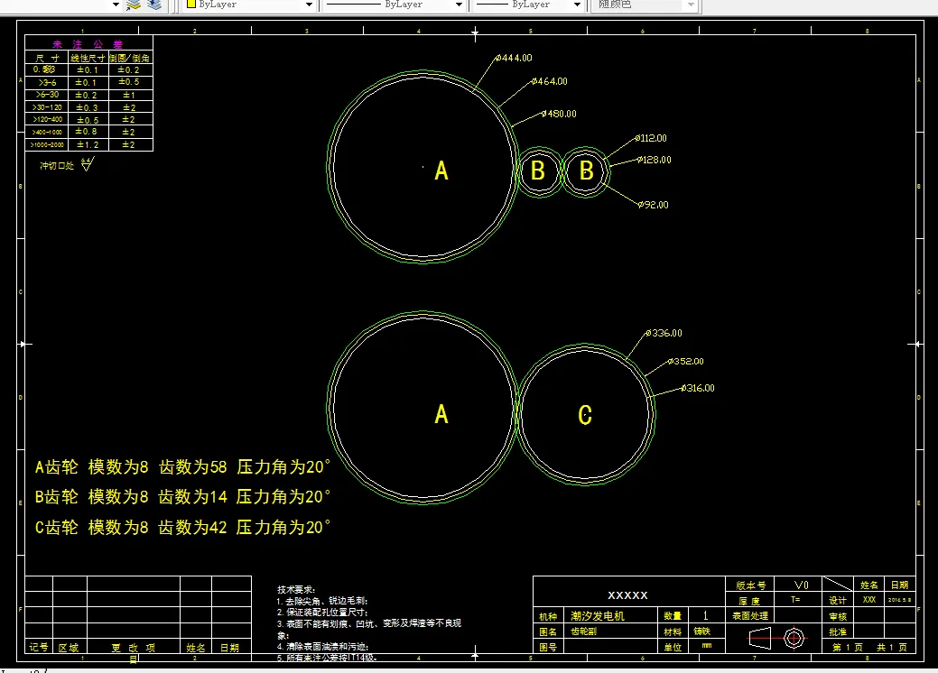Click the 更改项目 revision column header
The image size is (938, 673).
[134, 648]
